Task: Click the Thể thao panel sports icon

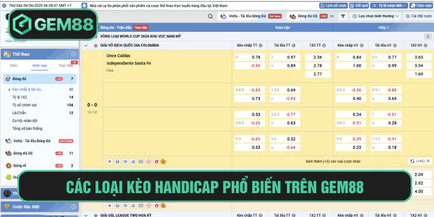Action: [7, 54]
